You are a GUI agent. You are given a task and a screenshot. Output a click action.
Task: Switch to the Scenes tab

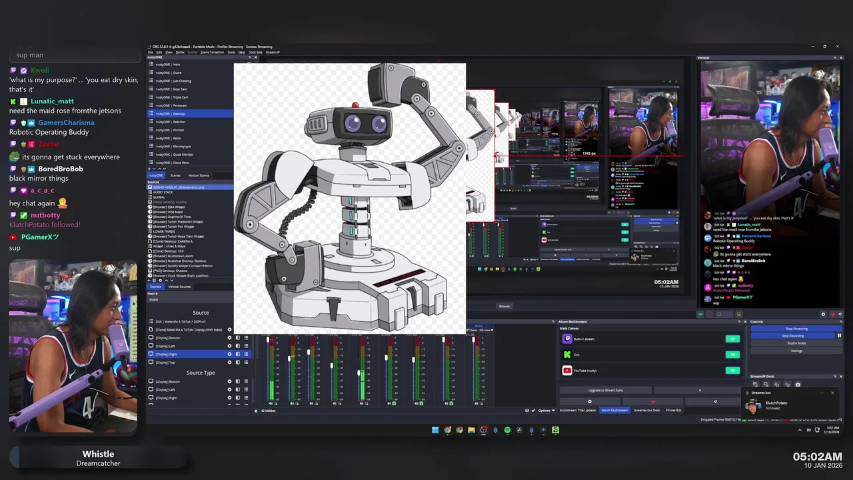coord(175,175)
